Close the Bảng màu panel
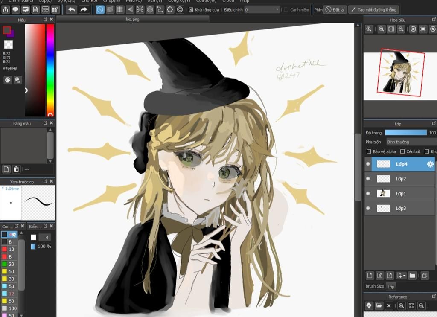The height and width of the screenshot is (317, 437). (x=51, y=123)
